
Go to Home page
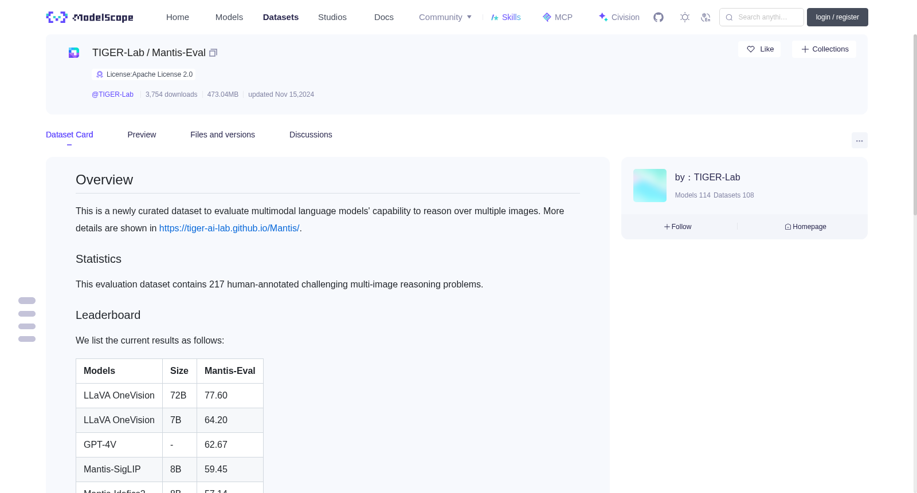178,17
